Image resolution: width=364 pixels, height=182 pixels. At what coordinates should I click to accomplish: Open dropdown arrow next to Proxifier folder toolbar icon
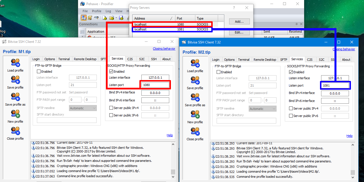[x=116, y=18]
